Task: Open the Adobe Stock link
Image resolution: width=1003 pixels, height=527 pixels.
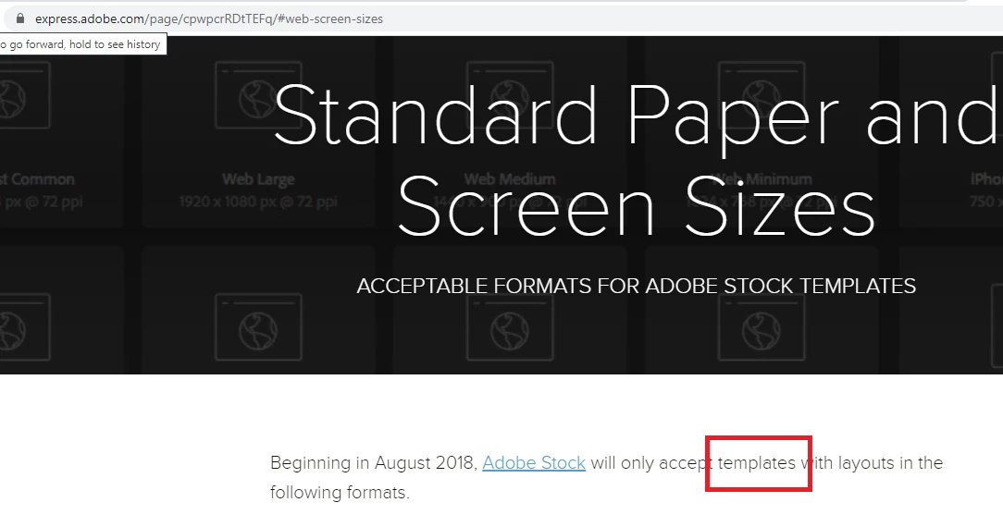Action: pos(534,462)
